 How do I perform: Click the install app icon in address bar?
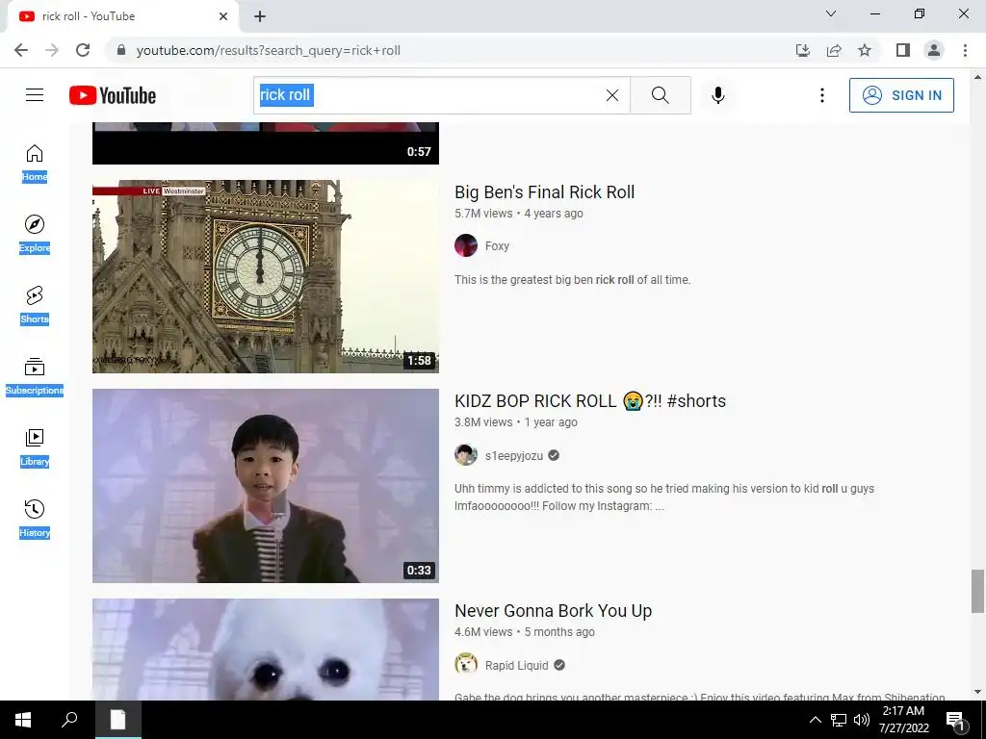coord(803,50)
